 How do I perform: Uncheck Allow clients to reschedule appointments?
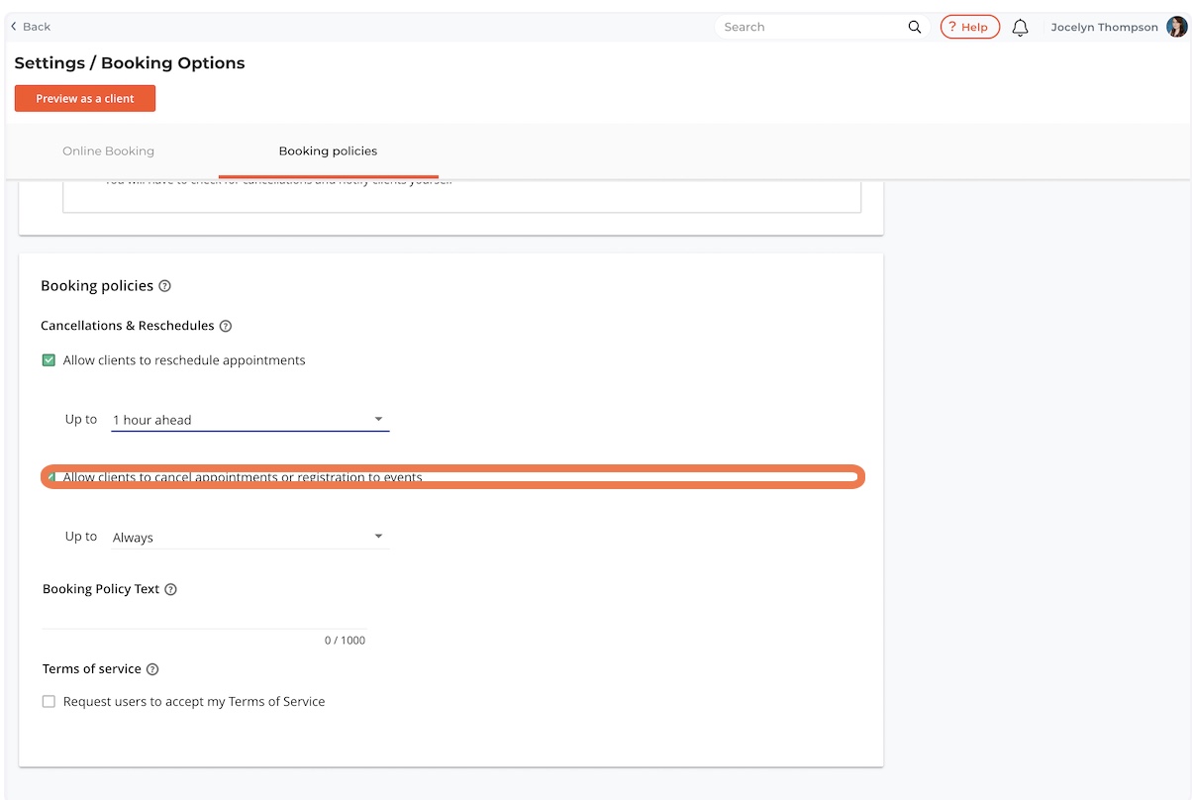tap(49, 360)
